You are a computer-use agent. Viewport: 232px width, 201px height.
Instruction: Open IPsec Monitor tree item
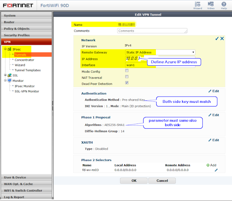[x=25, y=86]
